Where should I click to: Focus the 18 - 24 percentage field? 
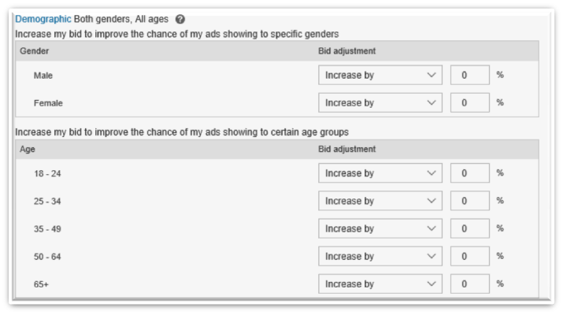click(x=469, y=173)
